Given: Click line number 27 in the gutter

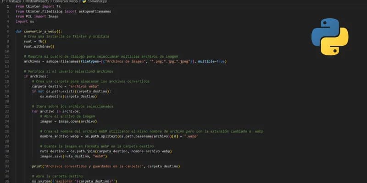Looking at the screenshot, I should (7, 136).
